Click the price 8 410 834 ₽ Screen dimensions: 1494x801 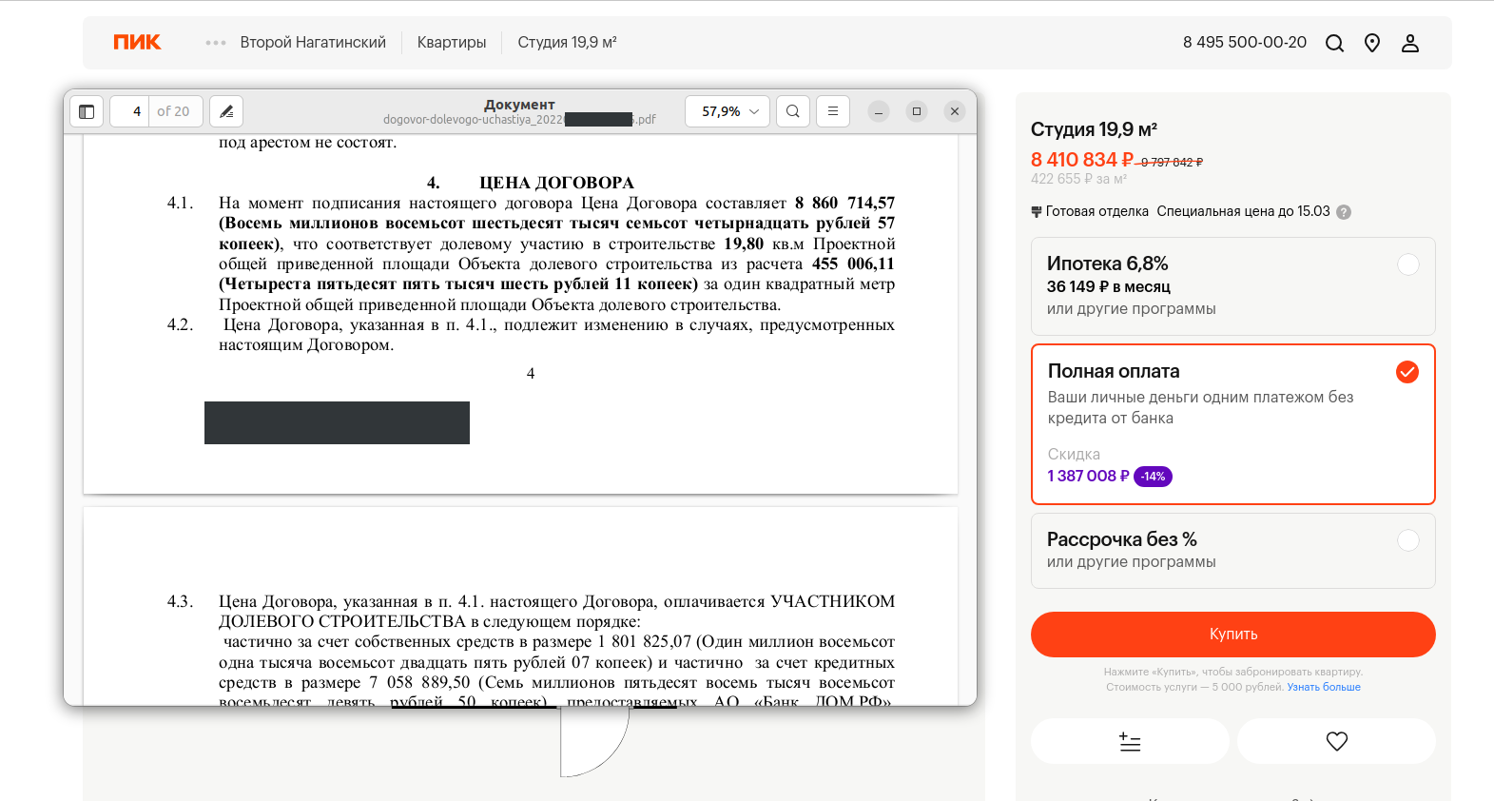(x=1082, y=160)
